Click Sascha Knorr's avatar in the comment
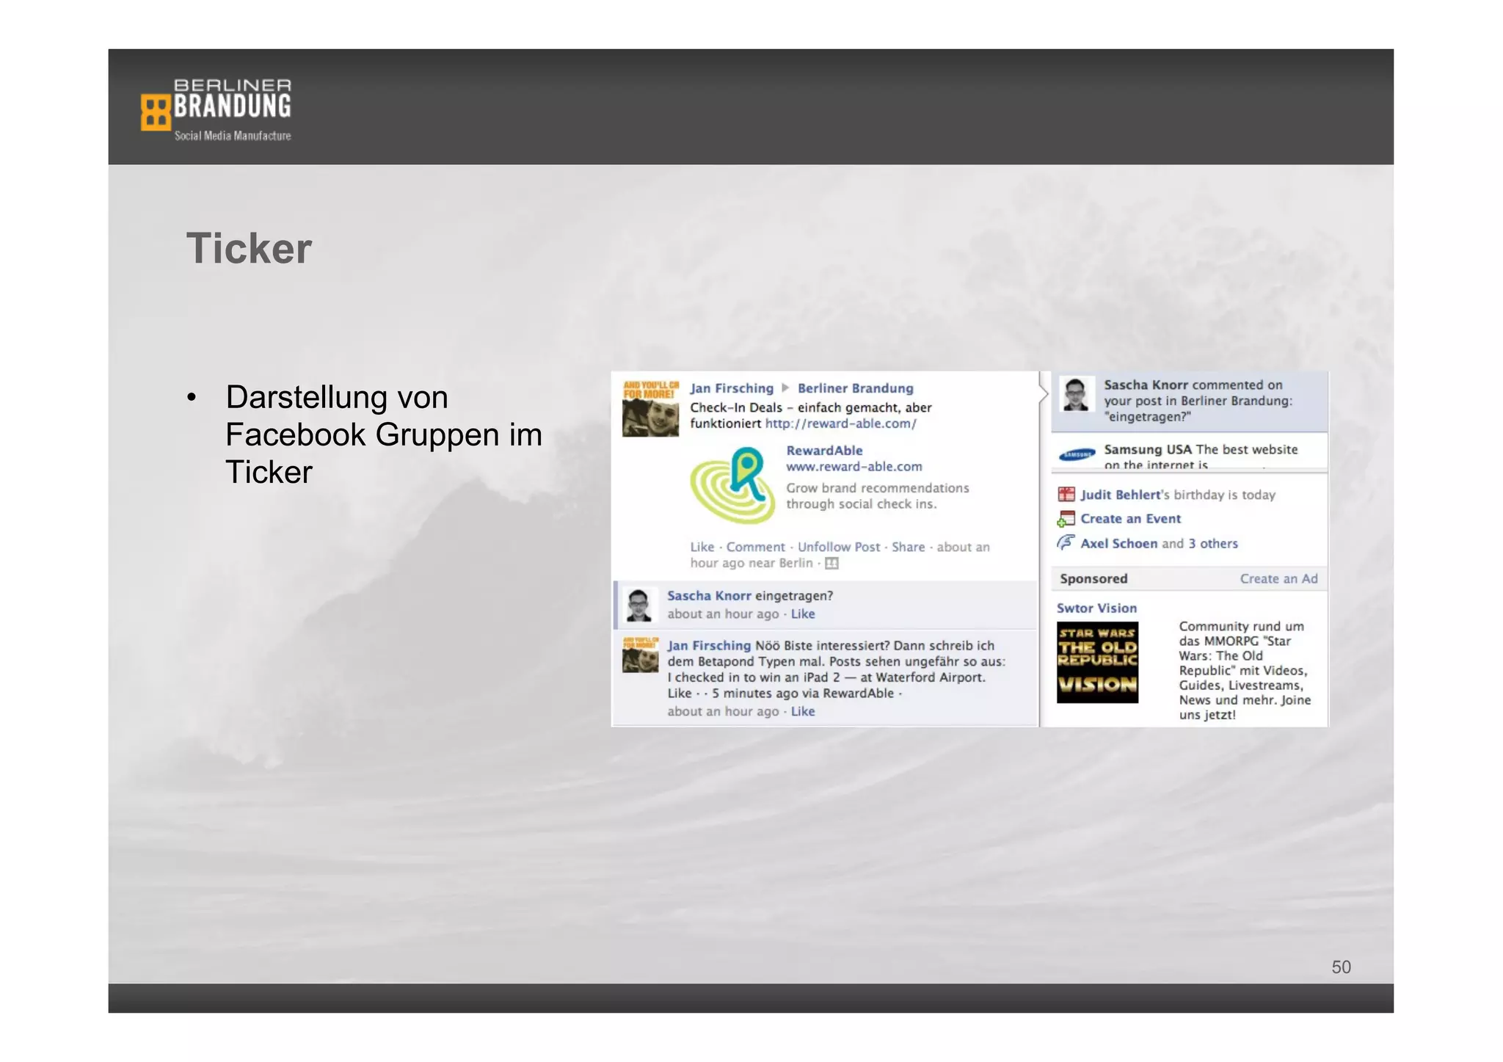This screenshot has width=1503, height=1062. tap(638, 605)
